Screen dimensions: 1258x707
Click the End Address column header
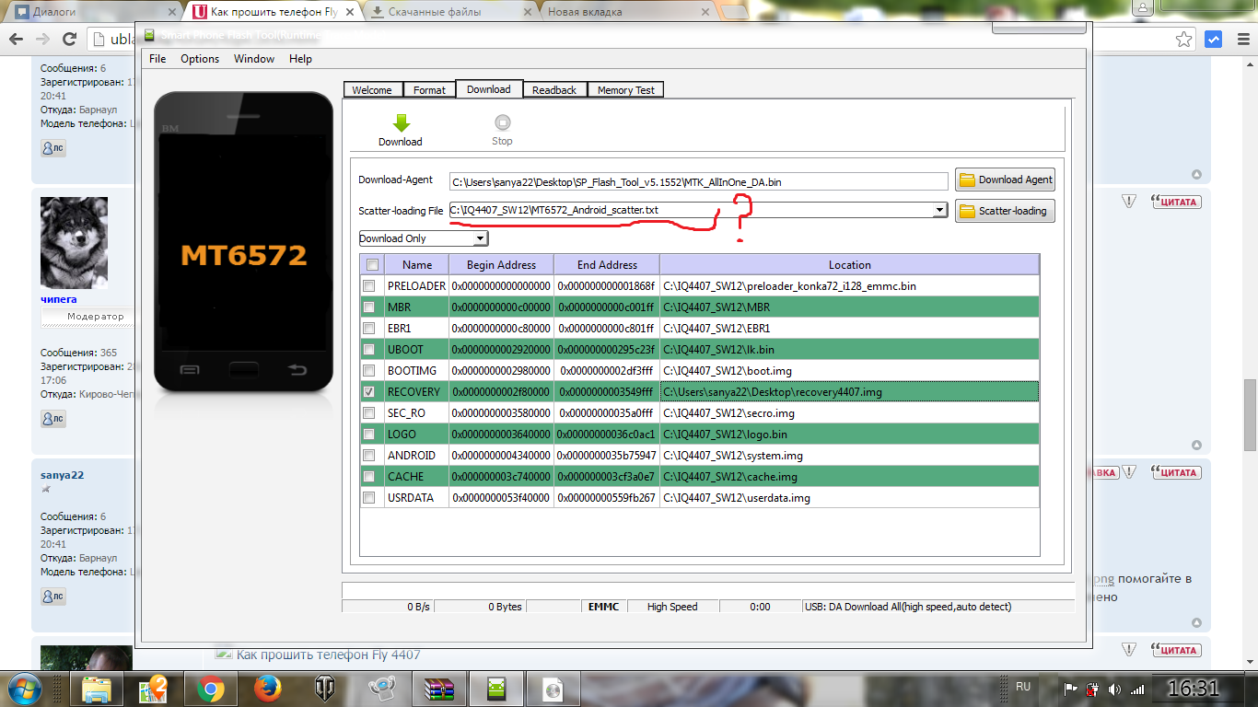point(607,264)
